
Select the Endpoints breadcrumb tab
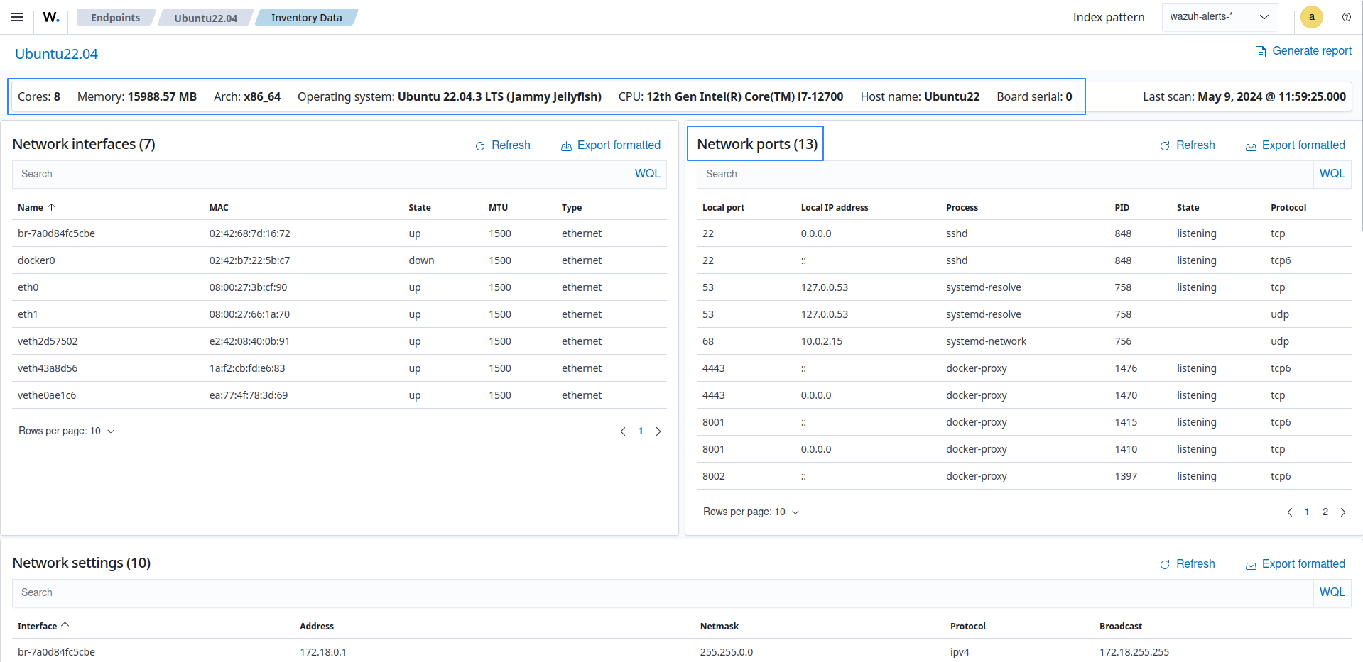(x=115, y=17)
